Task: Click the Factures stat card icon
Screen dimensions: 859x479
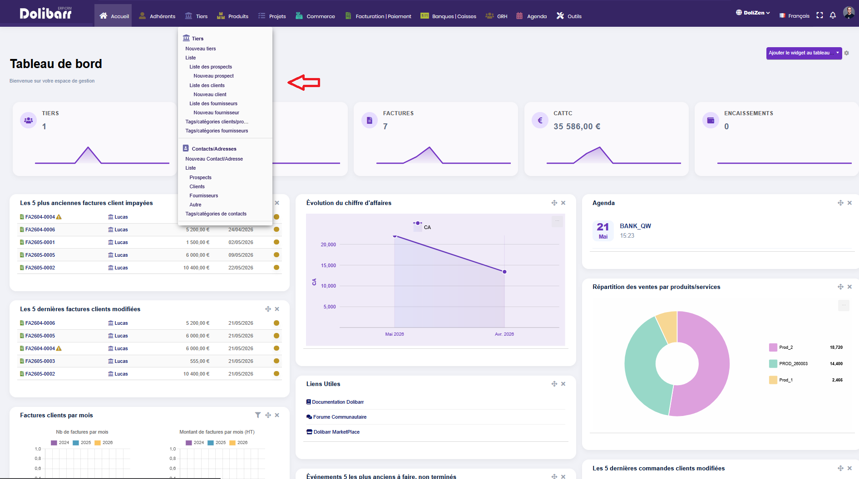Action: (x=370, y=120)
